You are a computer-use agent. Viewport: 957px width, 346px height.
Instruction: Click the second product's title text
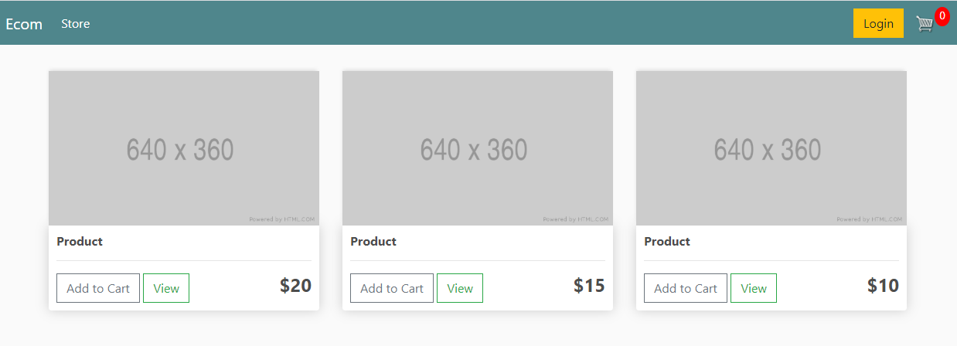[373, 242]
